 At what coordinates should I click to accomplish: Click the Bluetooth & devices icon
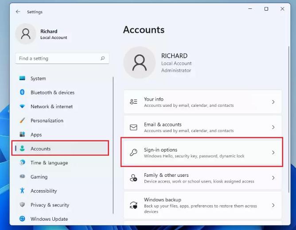click(x=22, y=92)
